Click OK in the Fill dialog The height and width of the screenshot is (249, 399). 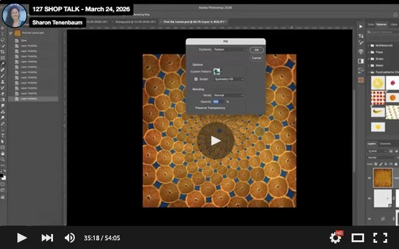tap(256, 50)
